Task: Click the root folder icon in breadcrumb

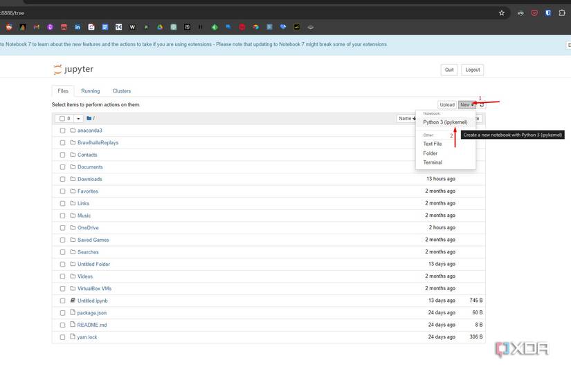Action: [89, 118]
